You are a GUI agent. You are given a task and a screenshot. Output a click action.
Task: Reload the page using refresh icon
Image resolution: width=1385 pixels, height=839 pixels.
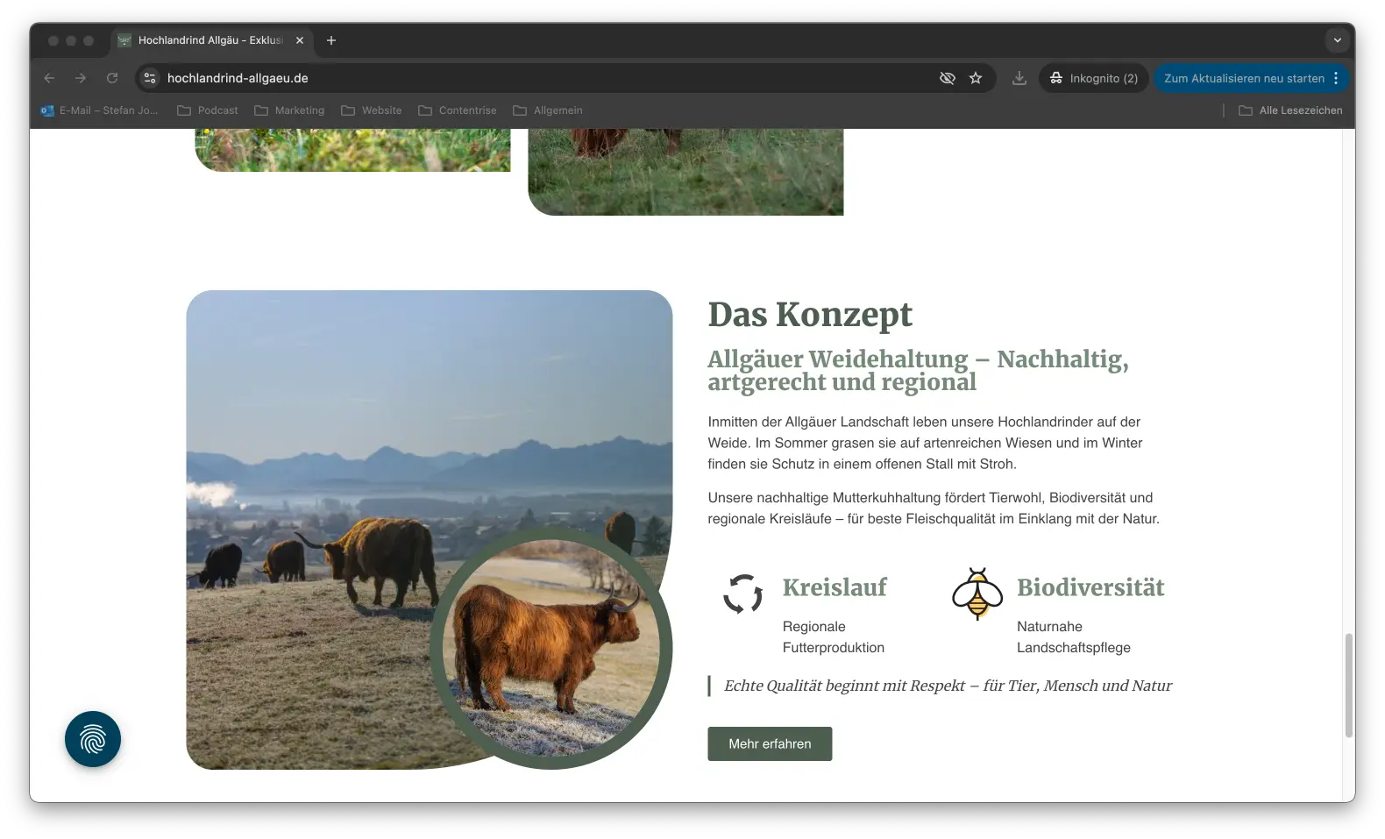click(x=112, y=78)
